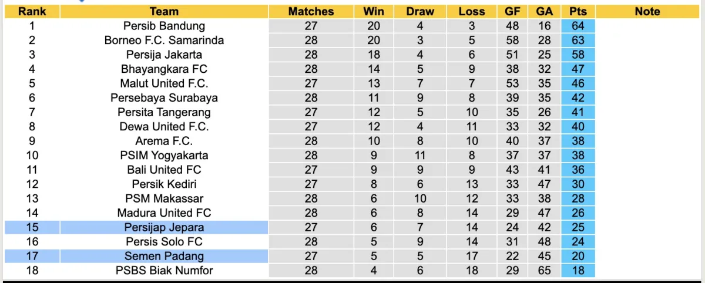Select Persija Jakarta in the table
Image resolution: width=705 pixels, height=283 pixels.
(164, 55)
